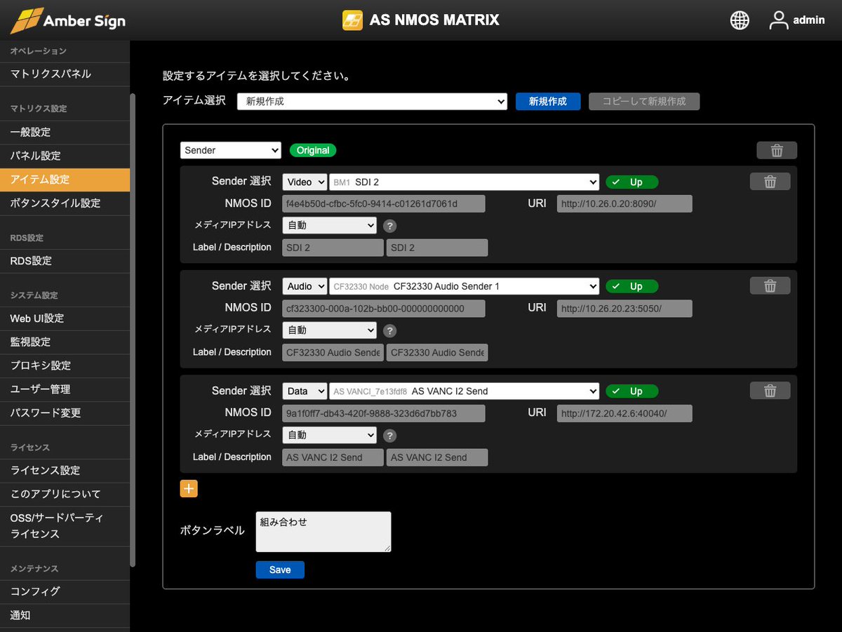The image size is (842, 632).
Task: Add a new sender with plus icon
Action: [189, 489]
